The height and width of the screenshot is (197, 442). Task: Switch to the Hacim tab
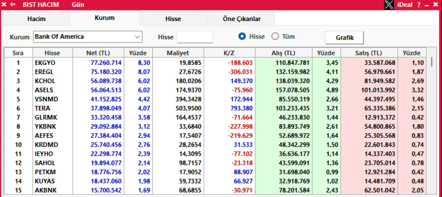coord(36,19)
